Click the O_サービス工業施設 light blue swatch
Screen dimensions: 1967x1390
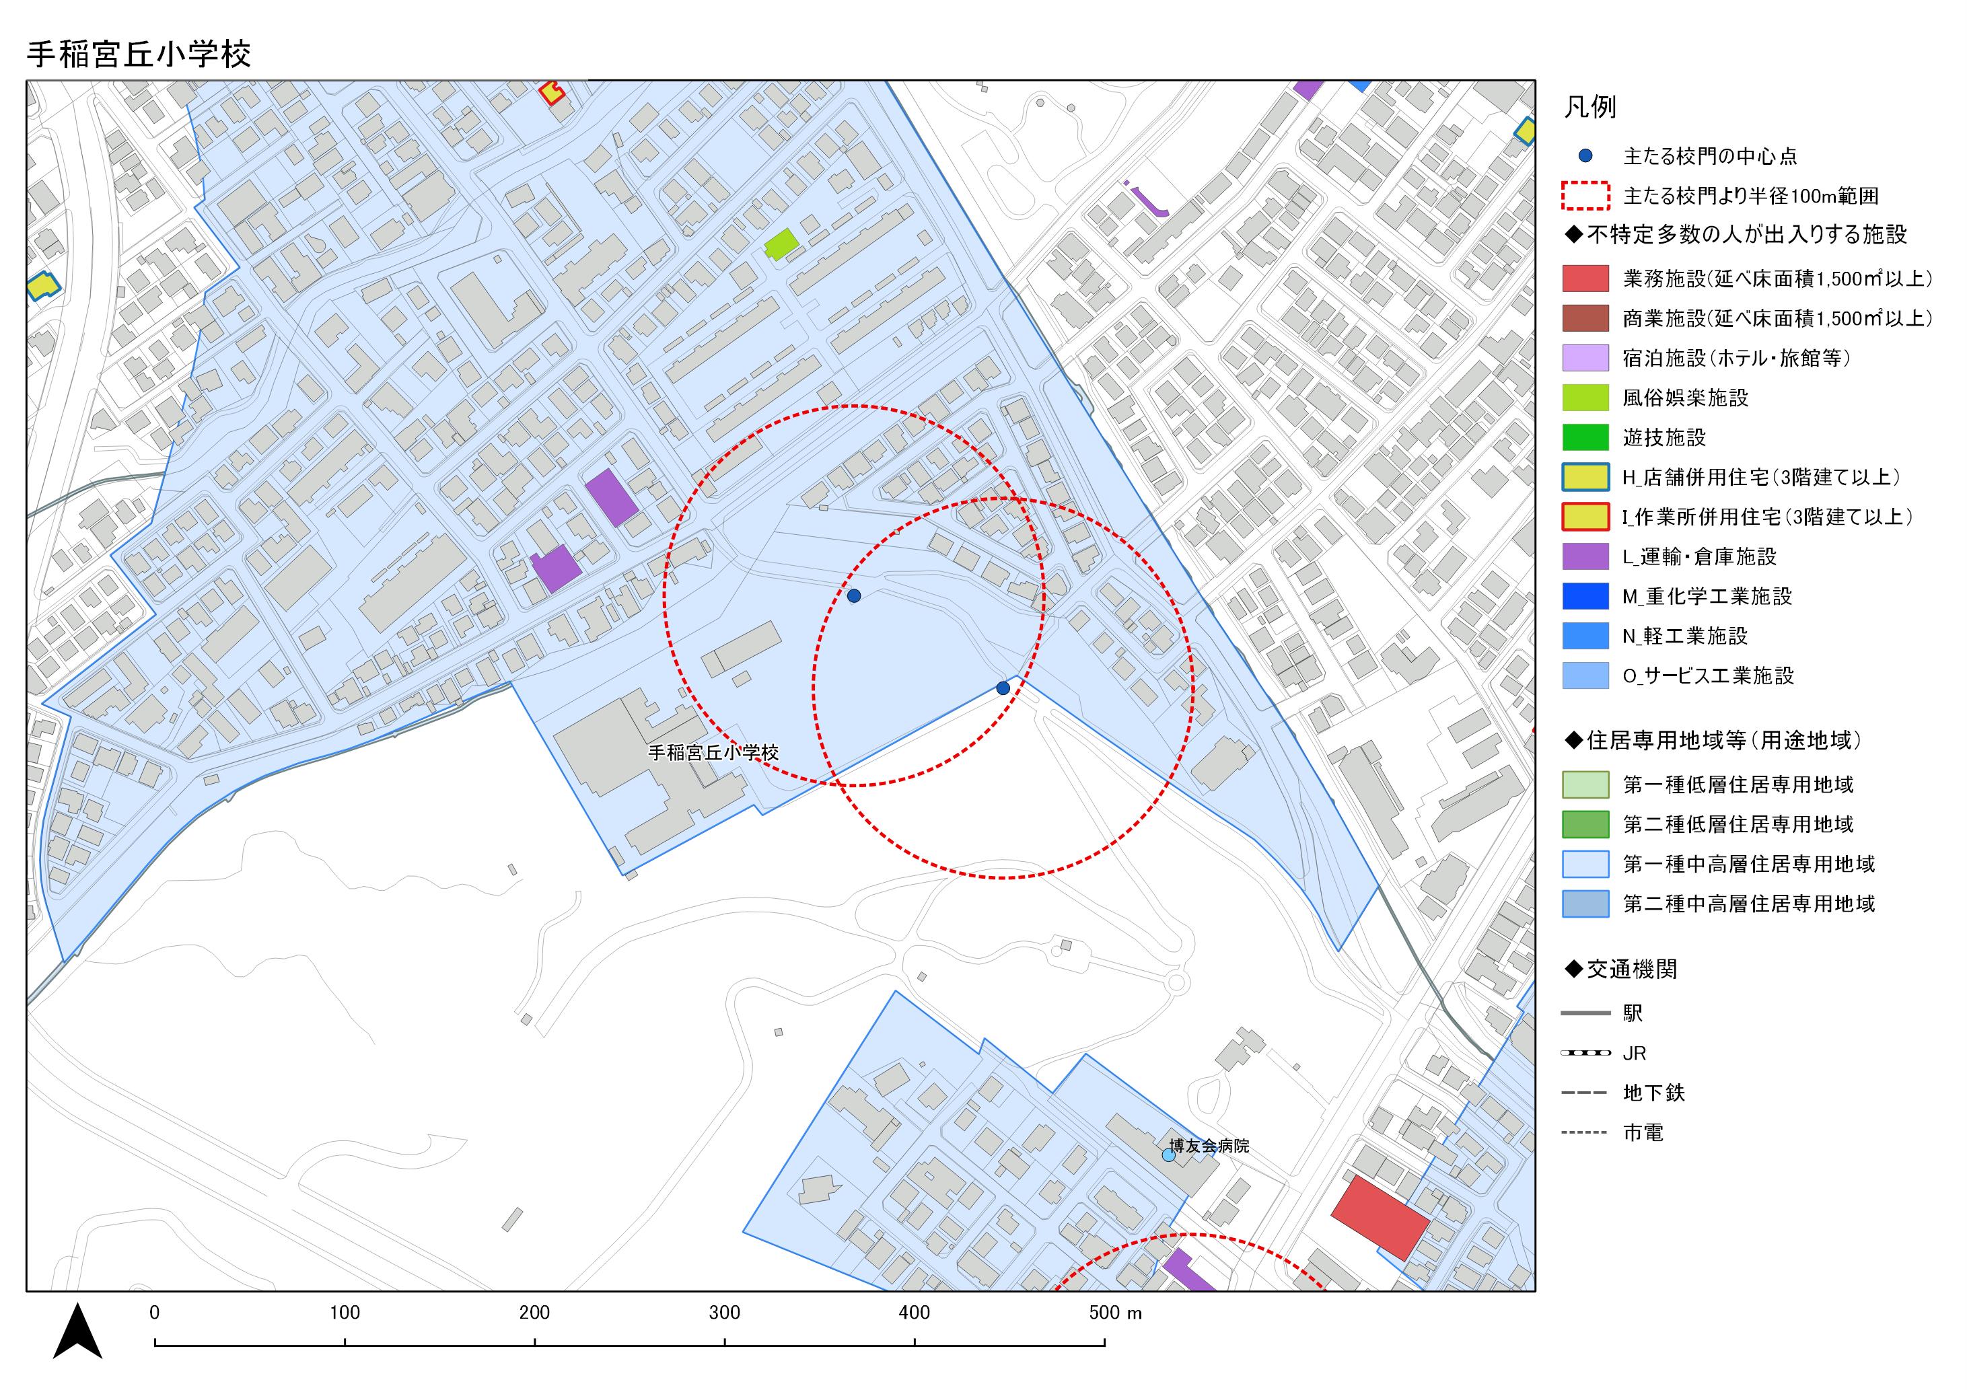click(1585, 675)
